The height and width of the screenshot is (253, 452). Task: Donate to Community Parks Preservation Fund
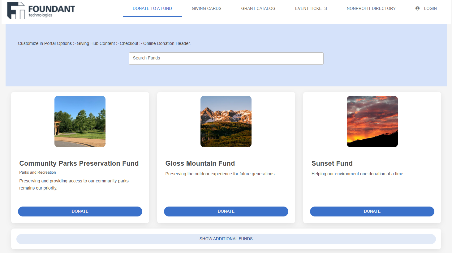[x=80, y=212]
